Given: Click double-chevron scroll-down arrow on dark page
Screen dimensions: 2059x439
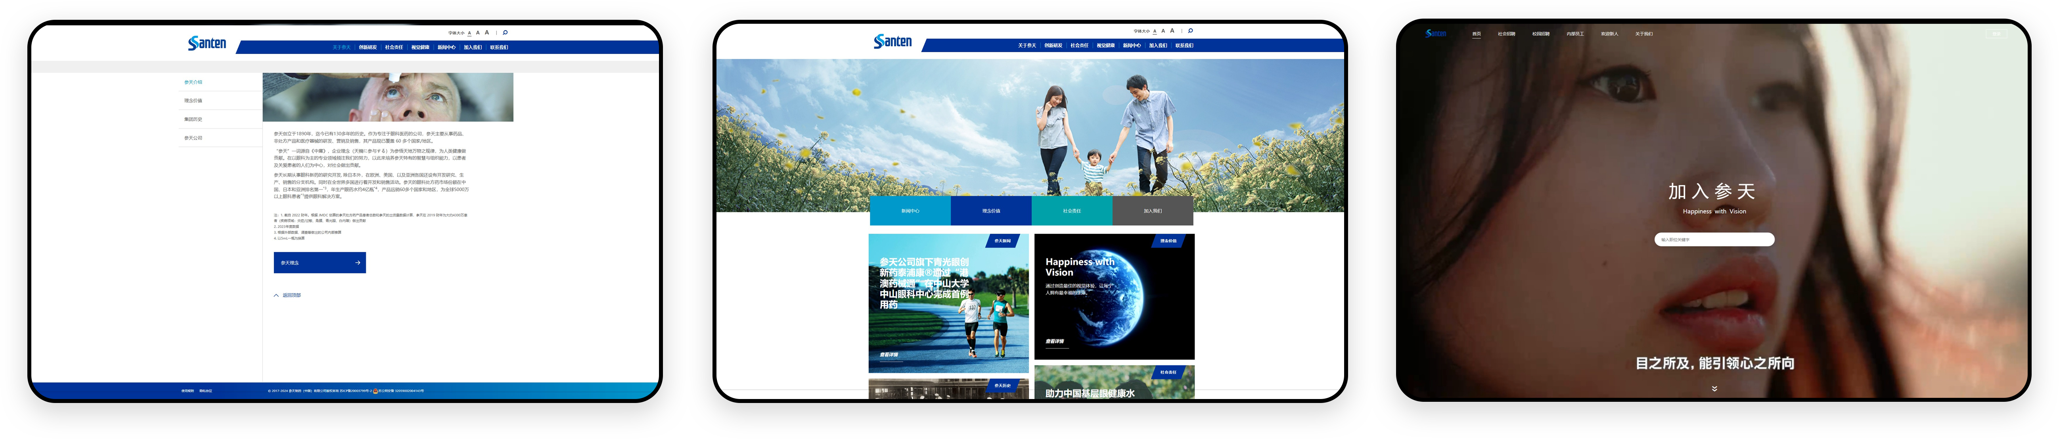Looking at the screenshot, I should pyautogui.click(x=1714, y=389).
